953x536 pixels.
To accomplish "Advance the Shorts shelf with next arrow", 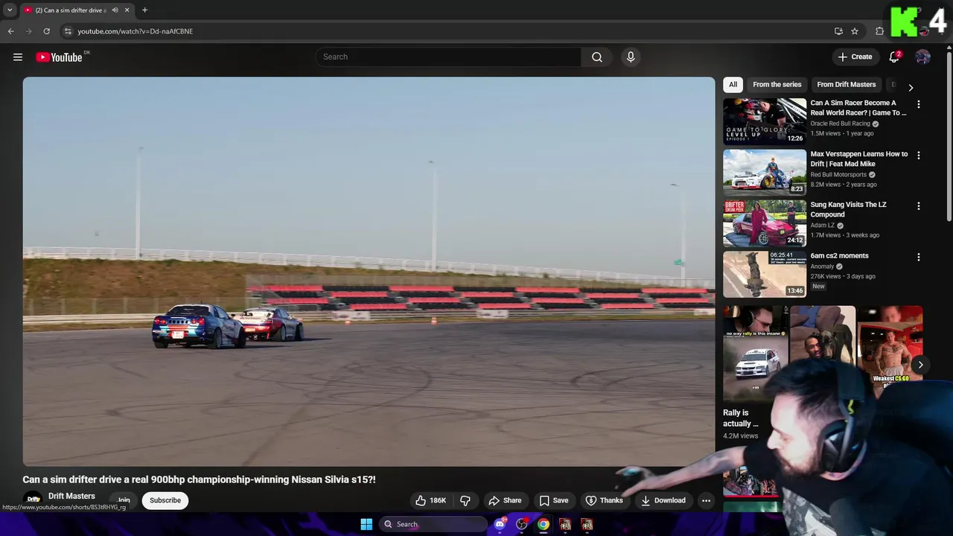I will pos(920,365).
